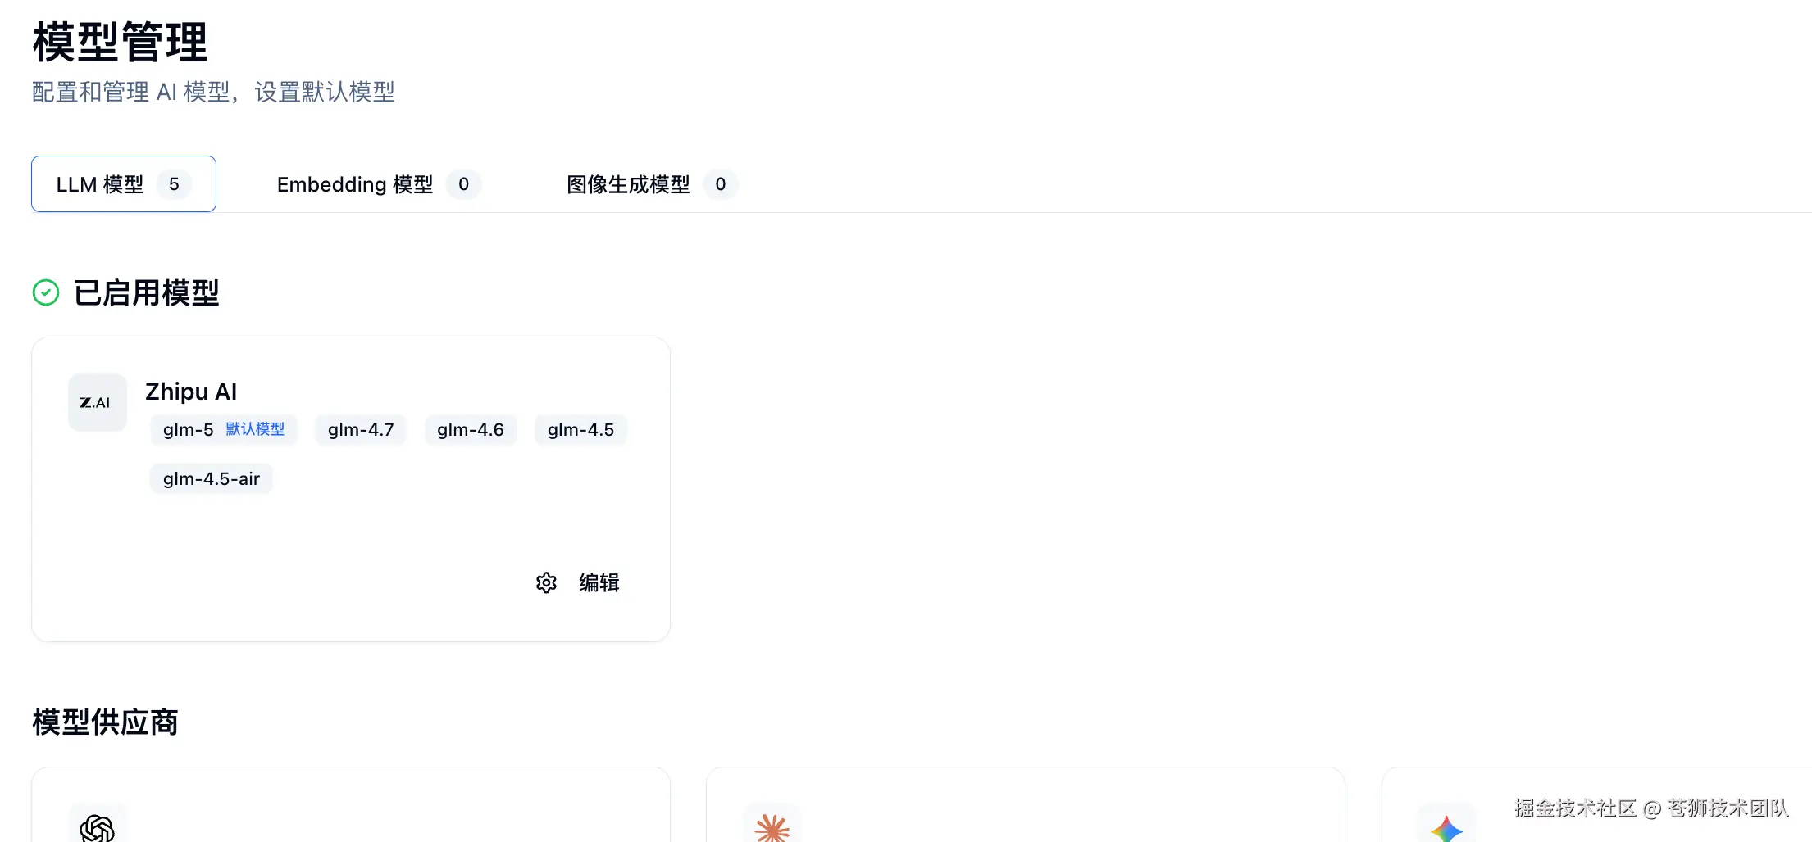Open the 图像生成模型 tab
1812x842 pixels.
(652, 184)
